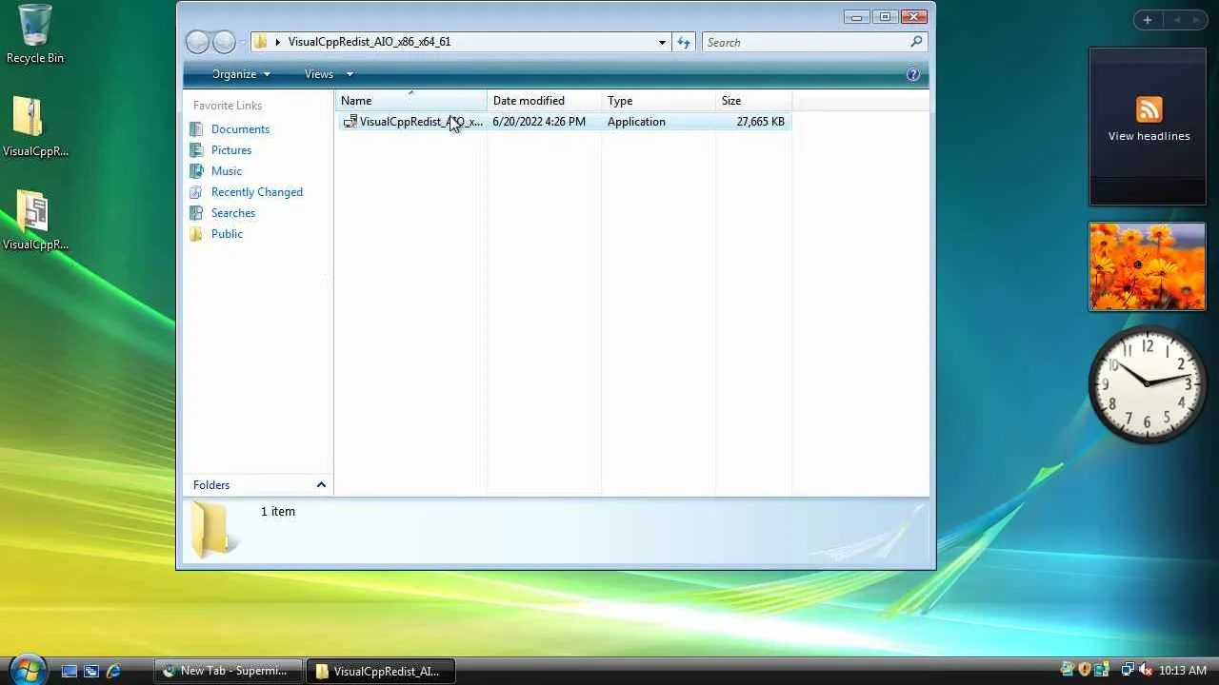The width and height of the screenshot is (1219, 685).
Task: Switch to New Tab - Supermium taskbar button
Action: [x=229, y=671]
